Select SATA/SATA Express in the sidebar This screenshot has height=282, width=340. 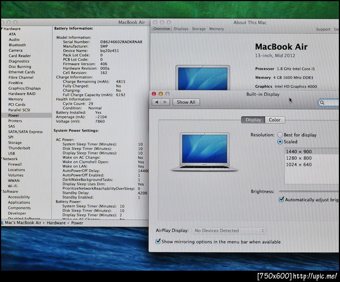[25, 131]
